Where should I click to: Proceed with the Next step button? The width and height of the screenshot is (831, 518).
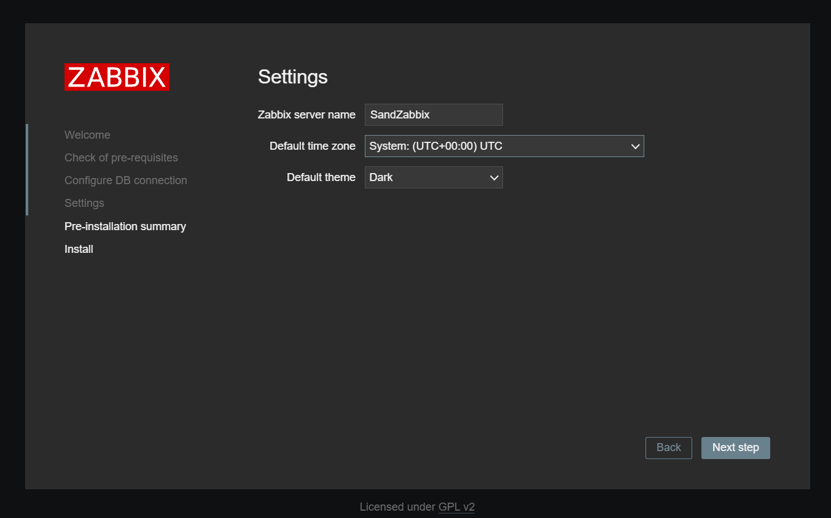(735, 448)
